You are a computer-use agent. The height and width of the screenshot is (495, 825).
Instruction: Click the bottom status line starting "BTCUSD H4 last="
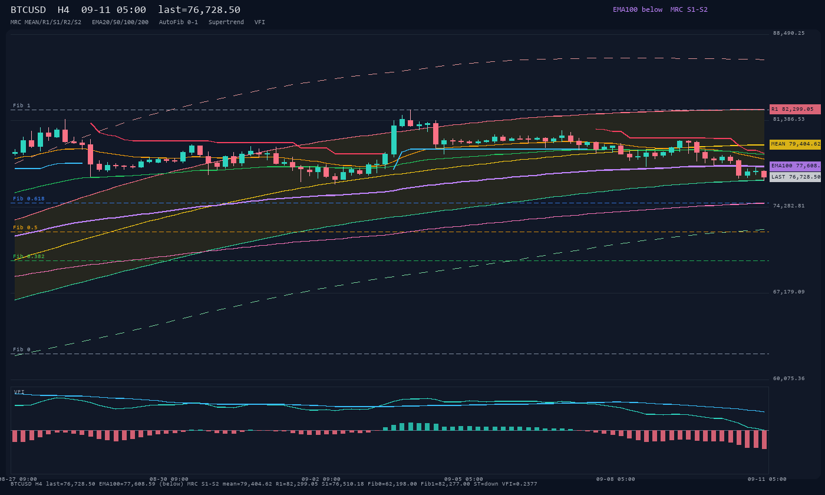pos(274,484)
